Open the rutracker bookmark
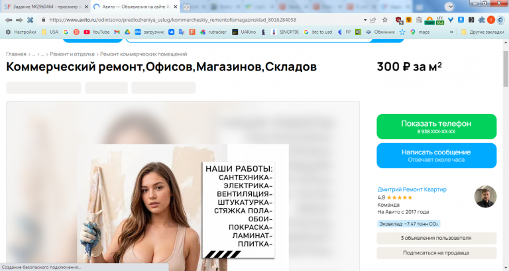 pos(213,32)
